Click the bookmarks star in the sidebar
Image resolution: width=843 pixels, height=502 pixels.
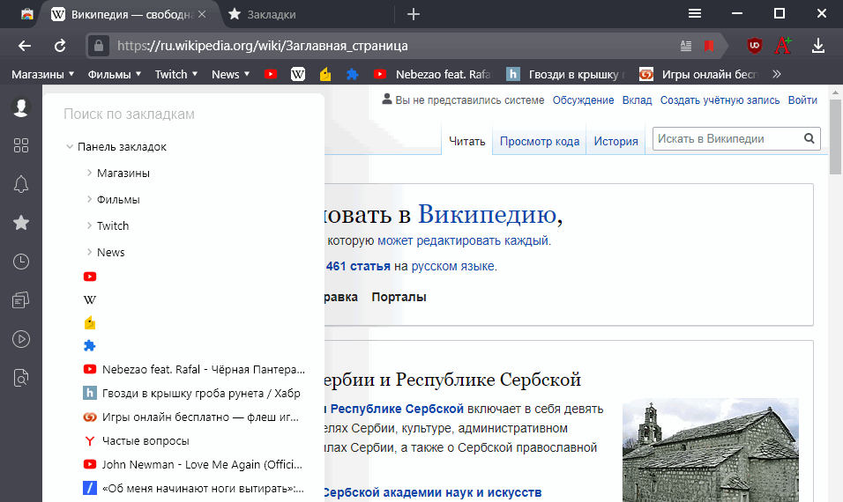tap(21, 223)
